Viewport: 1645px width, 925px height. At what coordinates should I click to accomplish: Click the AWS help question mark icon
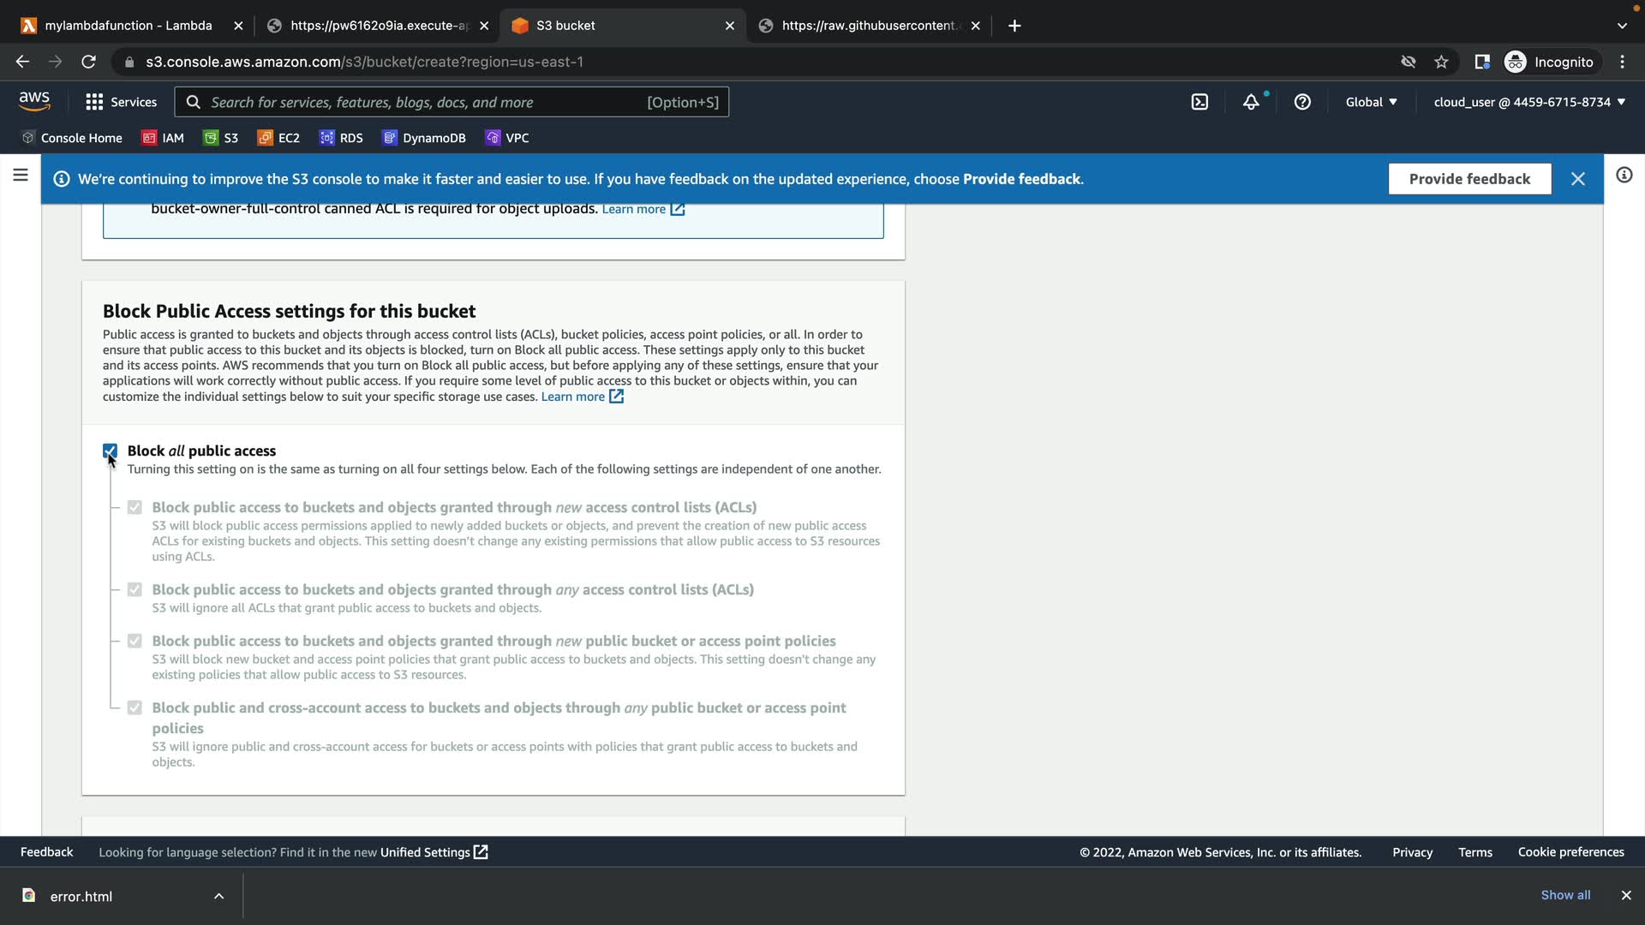pos(1302,102)
